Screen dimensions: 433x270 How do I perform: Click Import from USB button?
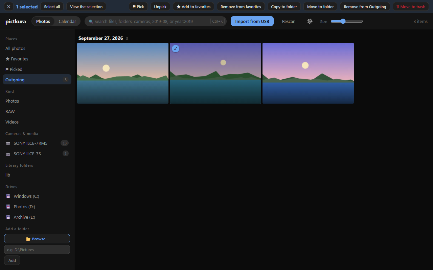252,21
